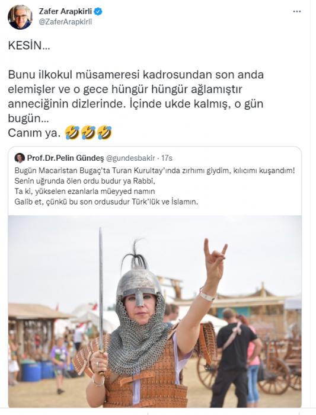Click the third rolling-laughing emoji
Image resolution: width=316 pixels, height=415 pixels.
click(105, 133)
